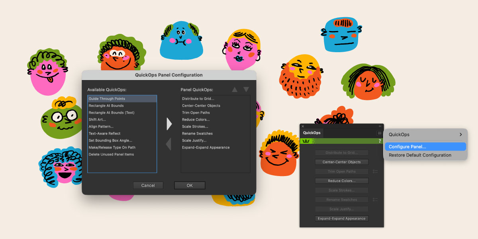Image resolution: width=478 pixels, height=239 pixels.
Task: Select Scale Justify... in Panel QuickOps list
Action: [x=194, y=141]
